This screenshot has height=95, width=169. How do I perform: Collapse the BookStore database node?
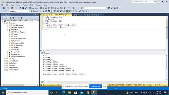(7, 30)
